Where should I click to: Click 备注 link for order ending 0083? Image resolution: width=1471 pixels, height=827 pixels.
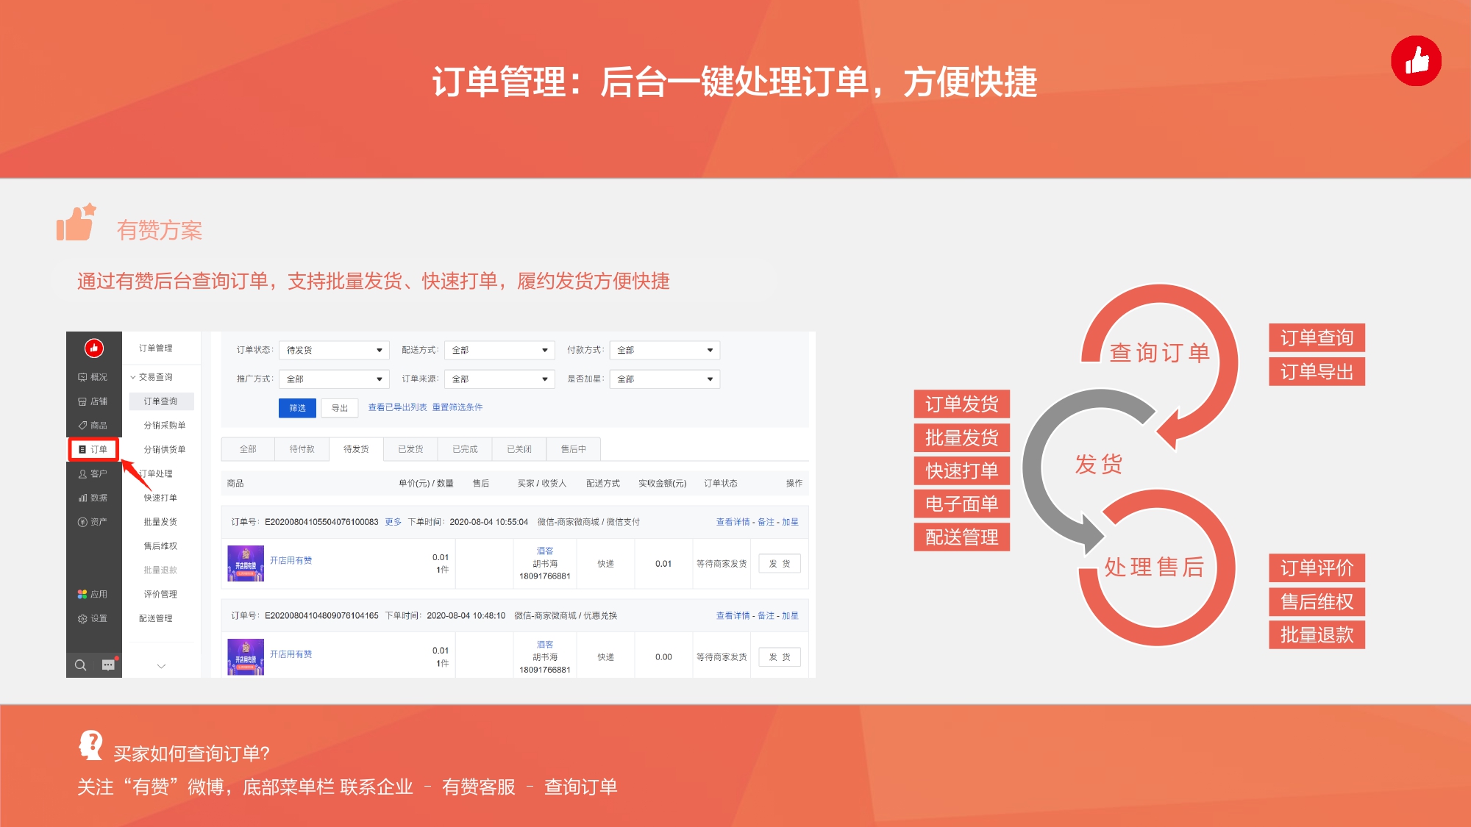(x=766, y=522)
